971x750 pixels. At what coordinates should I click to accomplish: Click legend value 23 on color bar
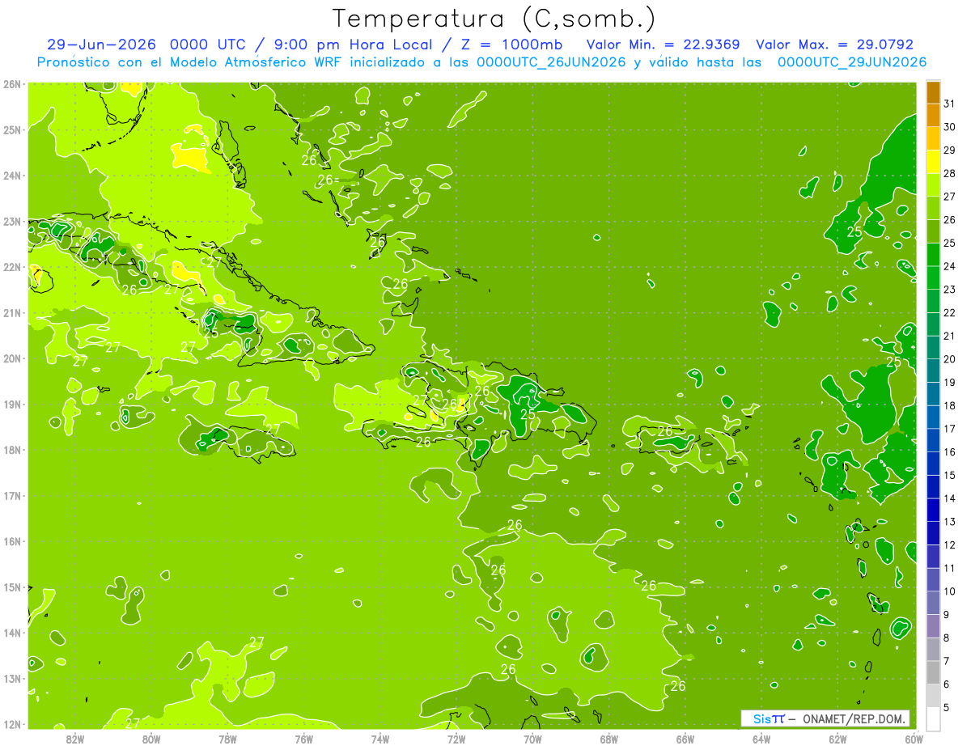pos(950,289)
